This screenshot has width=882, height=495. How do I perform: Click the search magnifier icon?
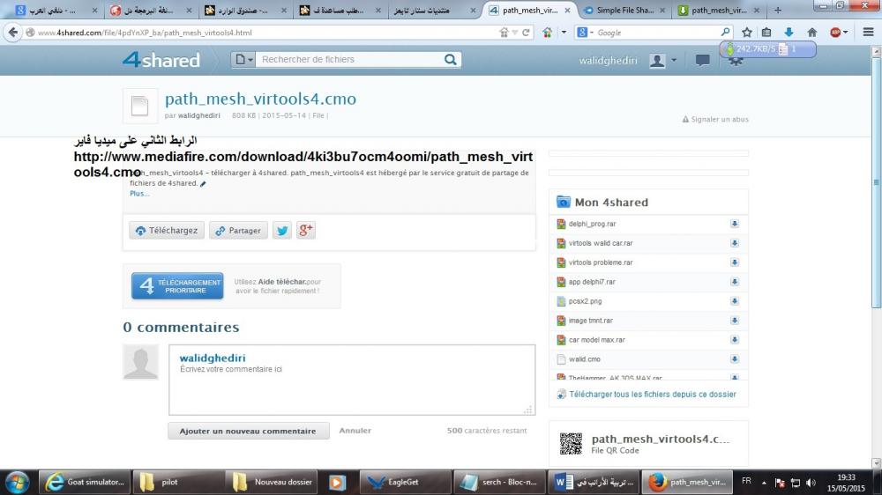pos(451,60)
